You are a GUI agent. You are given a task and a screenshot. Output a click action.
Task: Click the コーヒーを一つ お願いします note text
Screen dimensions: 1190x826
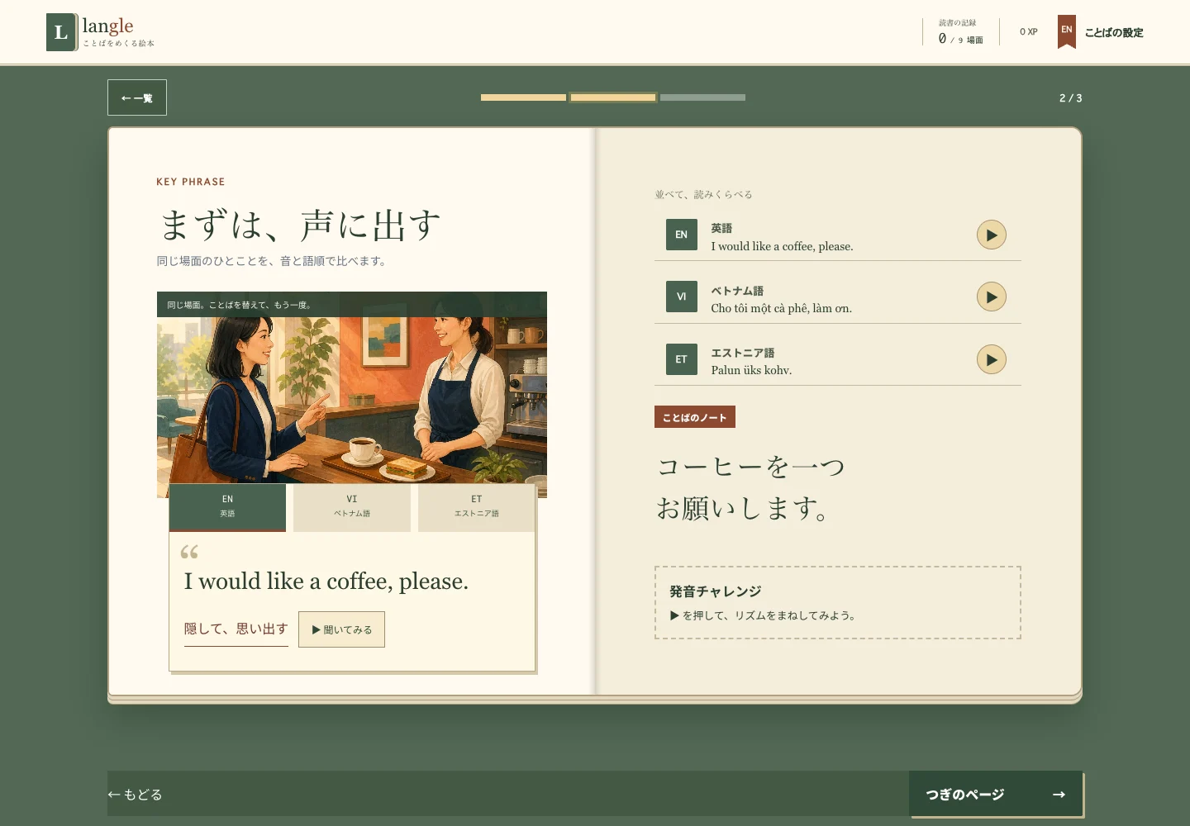click(x=750, y=487)
